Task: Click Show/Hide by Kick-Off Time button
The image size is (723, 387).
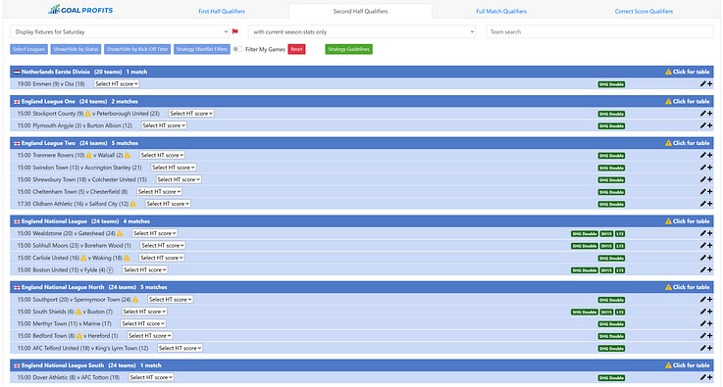Action: coord(137,49)
